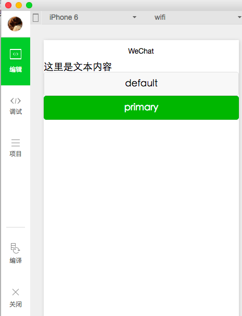Select the 这里是文本内容 text line
Viewport: 242px width, 316px height.
[78, 67]
